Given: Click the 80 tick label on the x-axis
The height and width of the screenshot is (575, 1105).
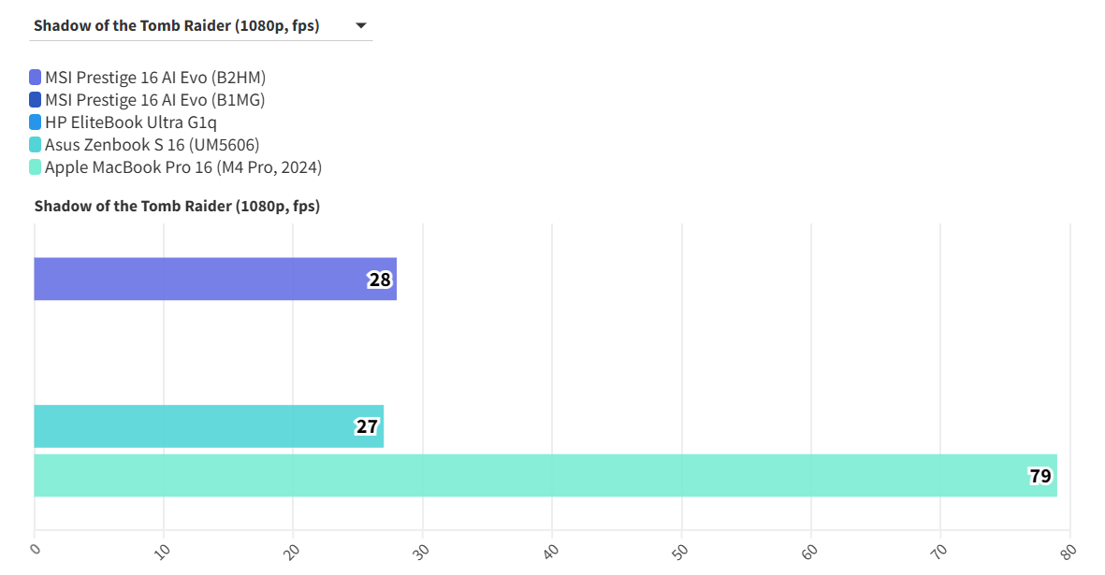Looking at the screenshot, I should click(1067, 551).
